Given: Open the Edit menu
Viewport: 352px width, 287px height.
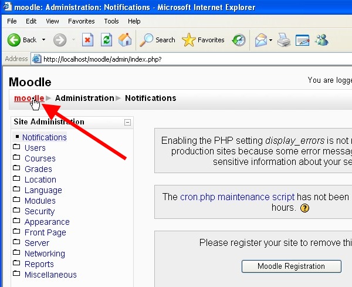Looking at the screenshot, I should click(x=31, y=21).
